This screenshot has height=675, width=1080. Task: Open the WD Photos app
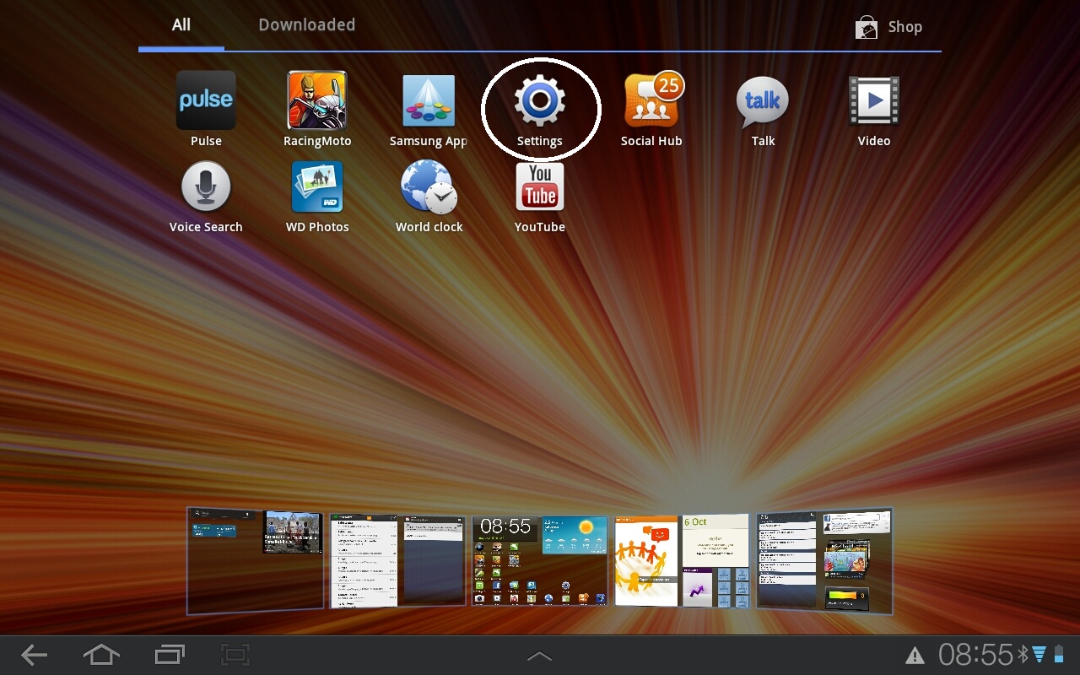pos(317,196)
